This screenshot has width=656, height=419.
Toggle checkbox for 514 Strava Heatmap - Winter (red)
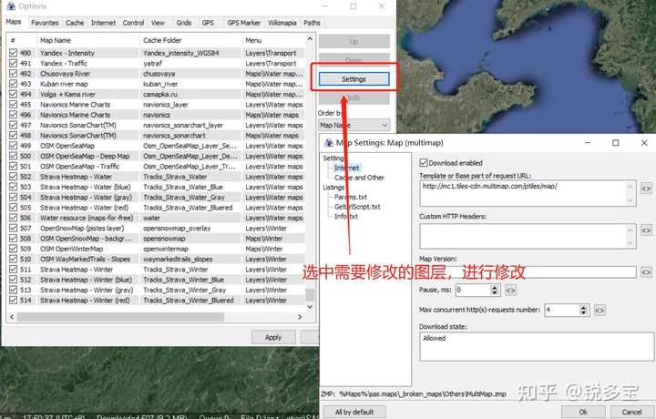(x=13, y=301)
